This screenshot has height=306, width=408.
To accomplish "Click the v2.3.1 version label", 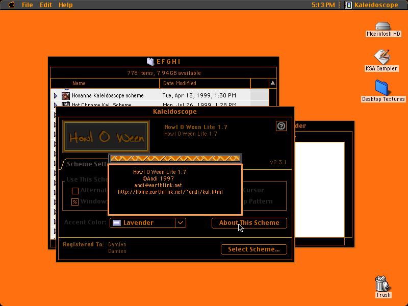I will (x=278, y=162).
